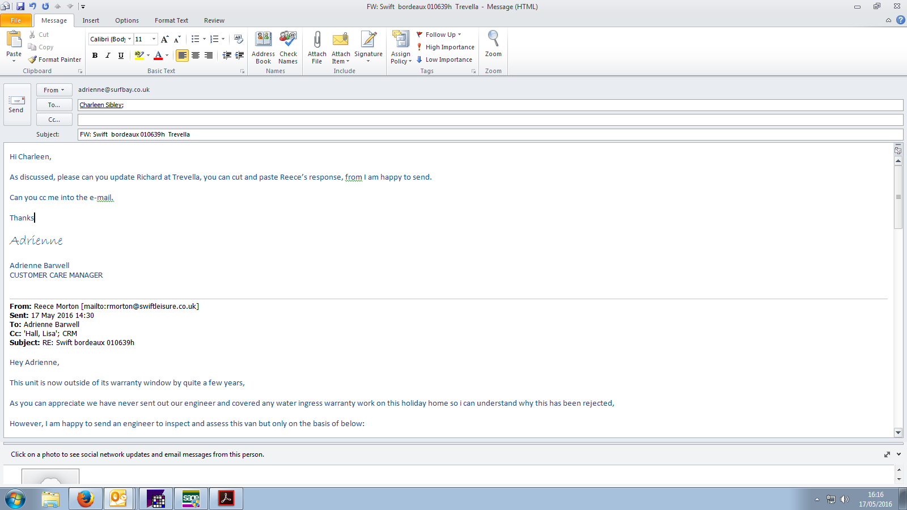This screenshot has height=510, width=907.
Task: Center the paragraph text
Action: coord(196,55)
